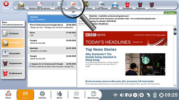
Task: Click the Zoeken search button
Action: (x=170, y=13)
